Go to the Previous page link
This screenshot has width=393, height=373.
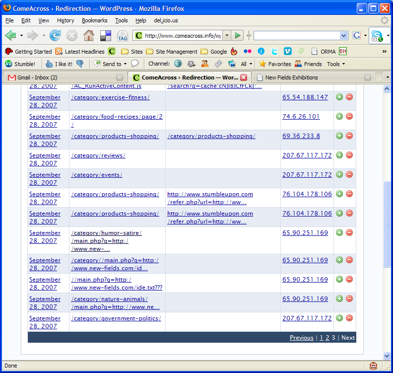pos(301,337)
